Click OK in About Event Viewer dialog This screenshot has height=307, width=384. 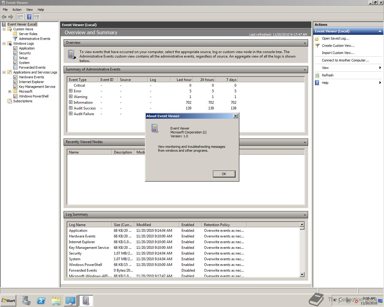click(x=224, y=174)
